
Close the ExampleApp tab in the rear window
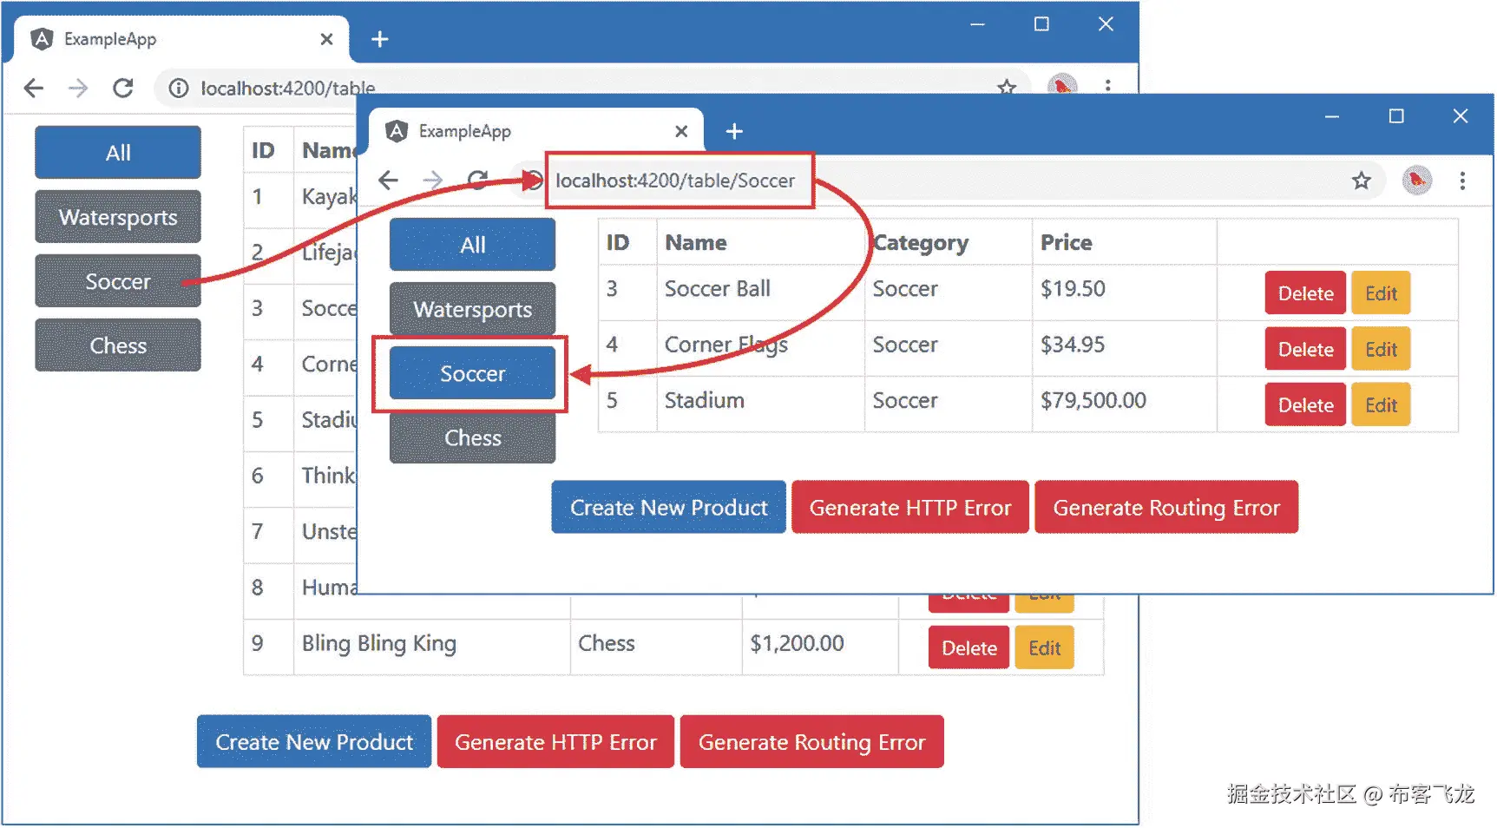coord(326,39)
